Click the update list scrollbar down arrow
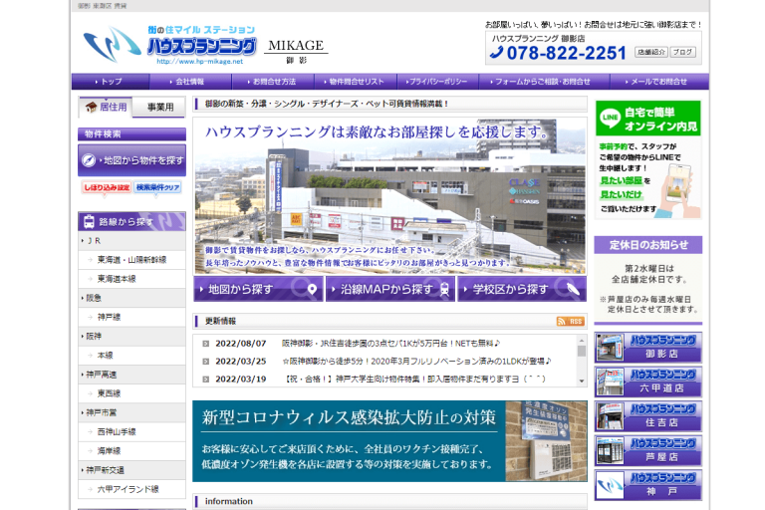This screenshot has width=765, height=510. pos(582,381)
